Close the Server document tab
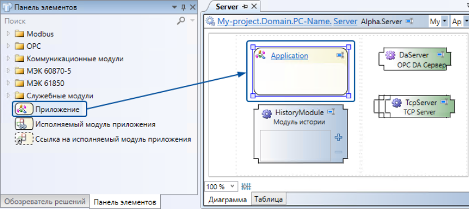Screen dimensions: 469x209 [254, 7]
